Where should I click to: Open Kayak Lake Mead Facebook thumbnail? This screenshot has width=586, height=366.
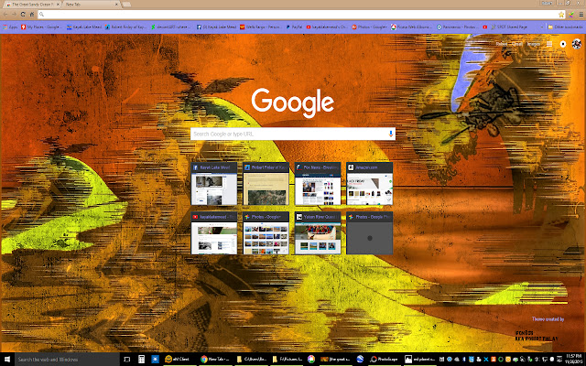point(214,184)
